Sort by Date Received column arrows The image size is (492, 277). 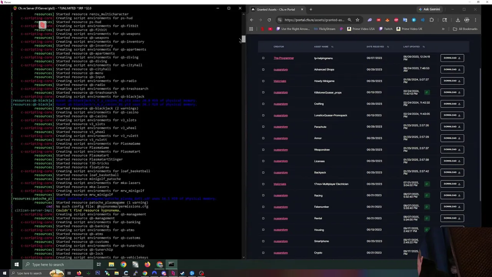tap(388, 47)
